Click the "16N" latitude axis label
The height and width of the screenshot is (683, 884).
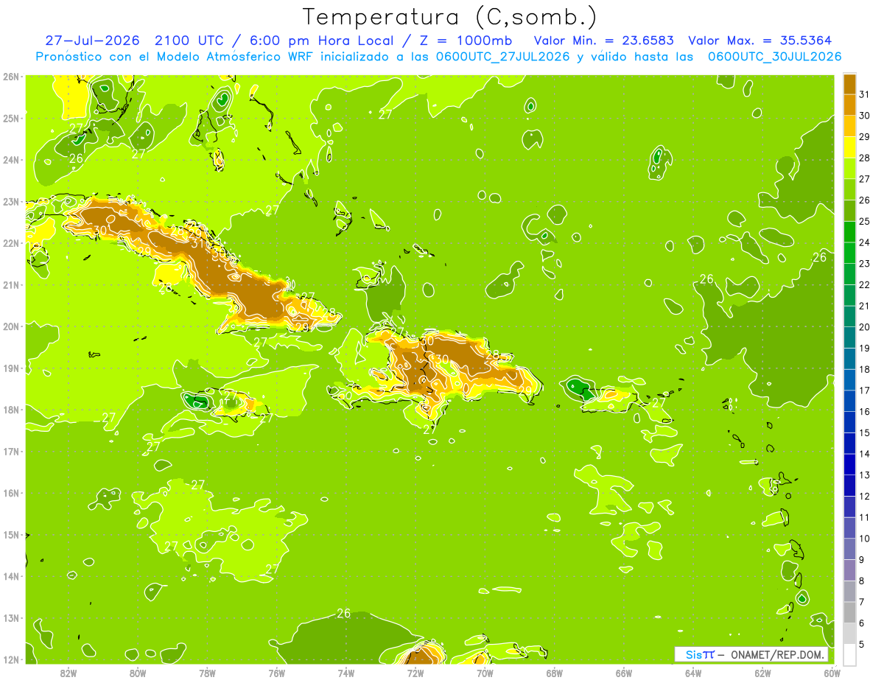pyautogui.click(x=11, y=493)
